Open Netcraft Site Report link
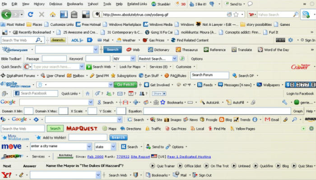The height and width of the screenshot is (180, 316). (x=140, y=157)
